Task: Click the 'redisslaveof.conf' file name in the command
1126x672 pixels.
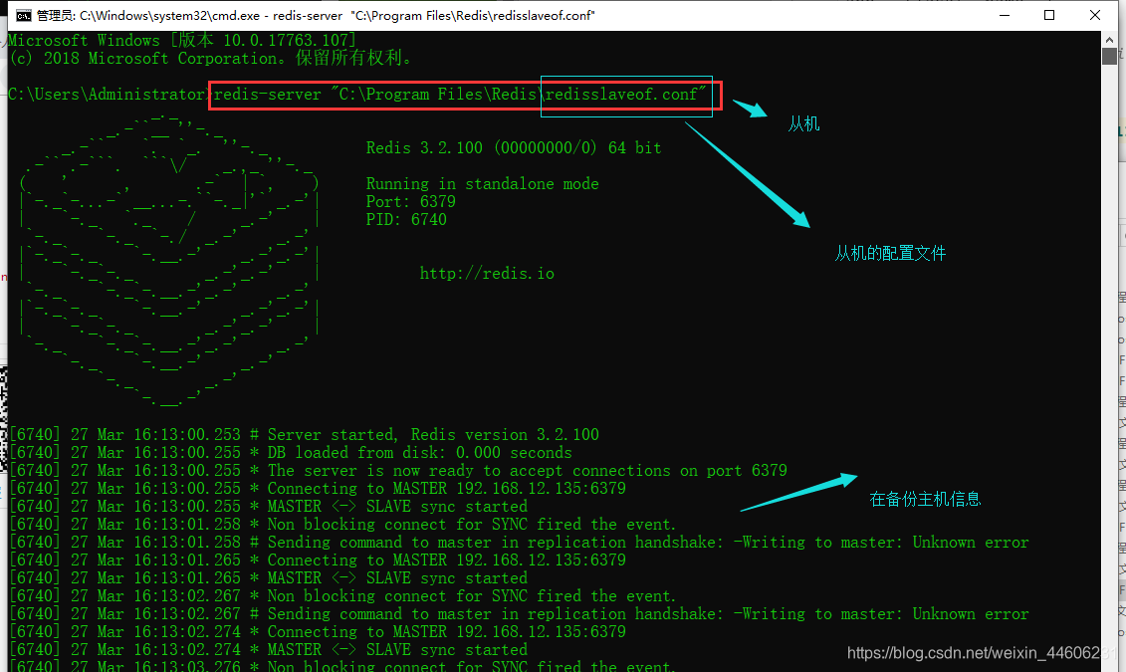Action: pyautogui.click(x=622, y=94)
